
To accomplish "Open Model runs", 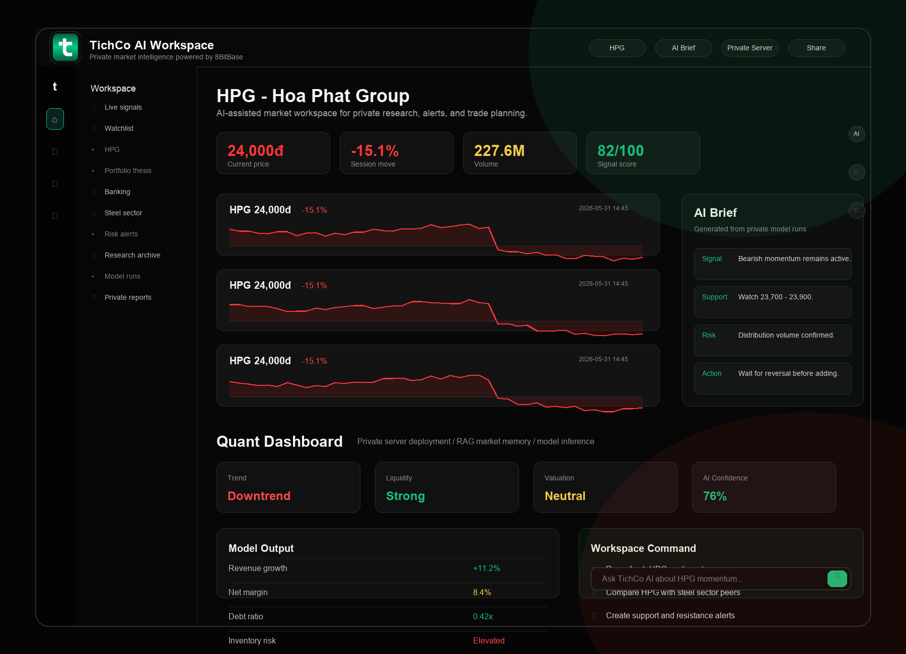I will (x=122, y=276).
